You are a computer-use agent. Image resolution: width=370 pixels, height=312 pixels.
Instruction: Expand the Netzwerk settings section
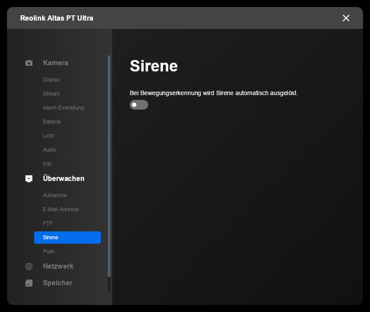(58, 266)
